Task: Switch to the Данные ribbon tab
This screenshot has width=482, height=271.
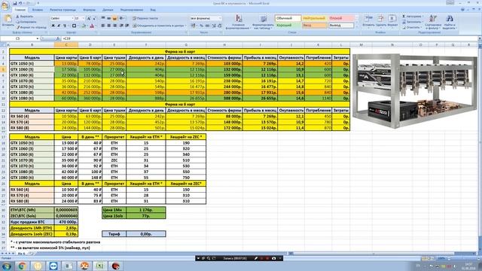Action: point(108,10)
